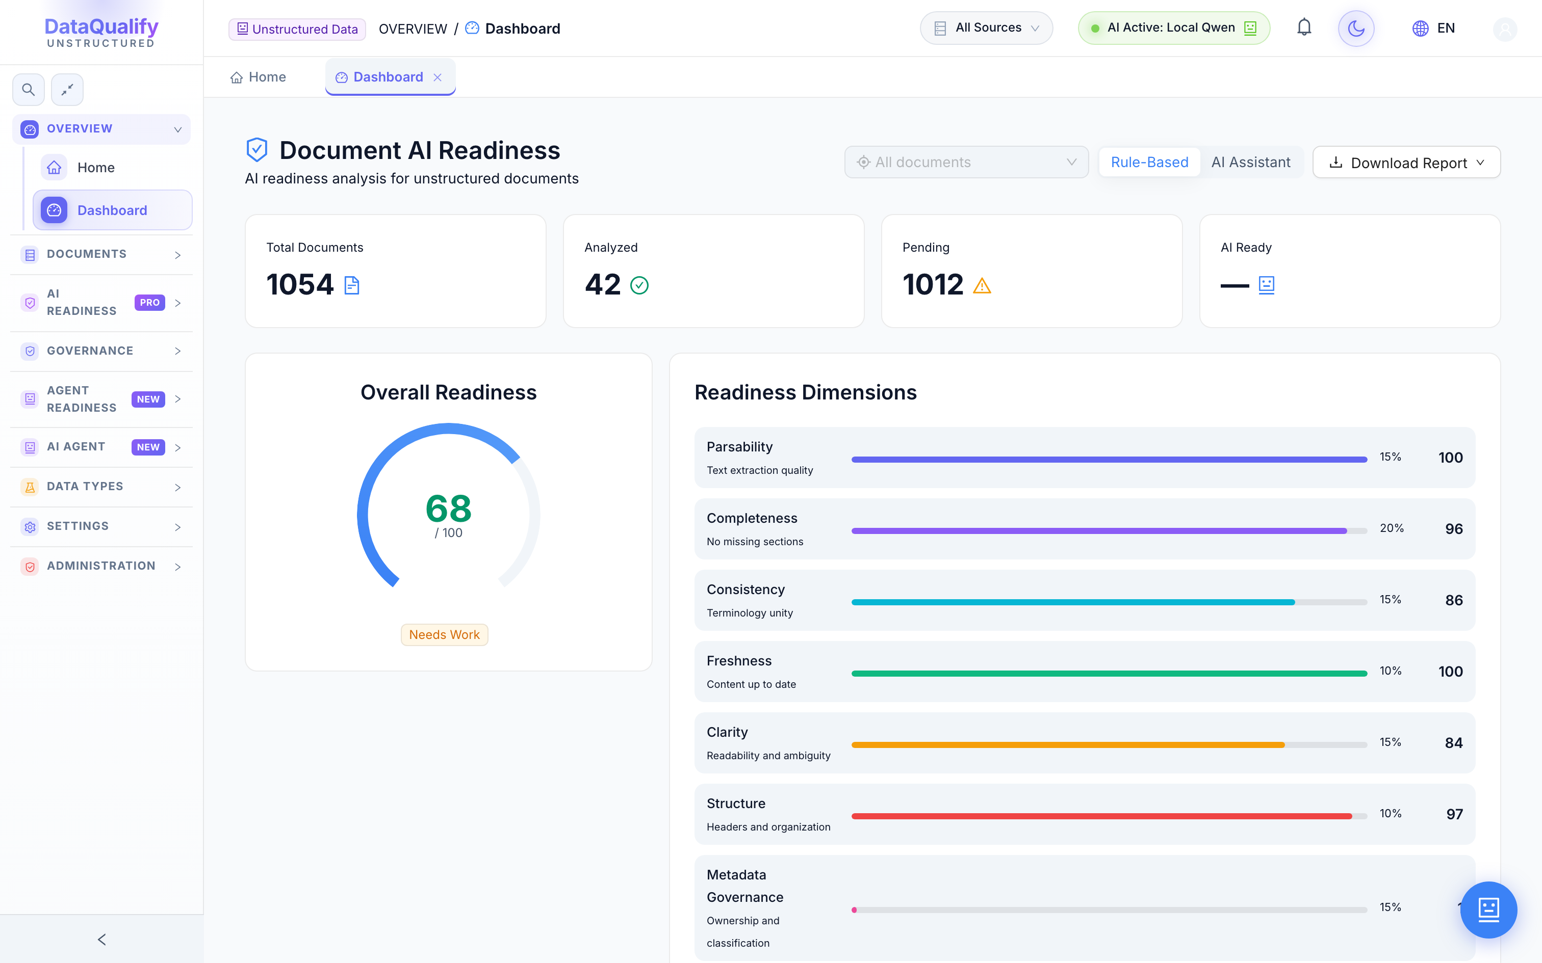Click the Structure score value 97

coord(1454,815)
